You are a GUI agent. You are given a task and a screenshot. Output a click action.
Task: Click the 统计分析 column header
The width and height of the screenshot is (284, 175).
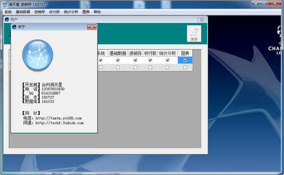point(168,53)
